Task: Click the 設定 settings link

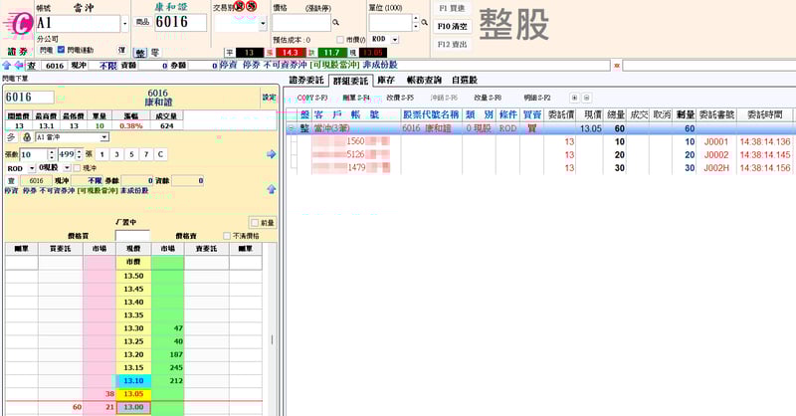Action: (269, 98)
